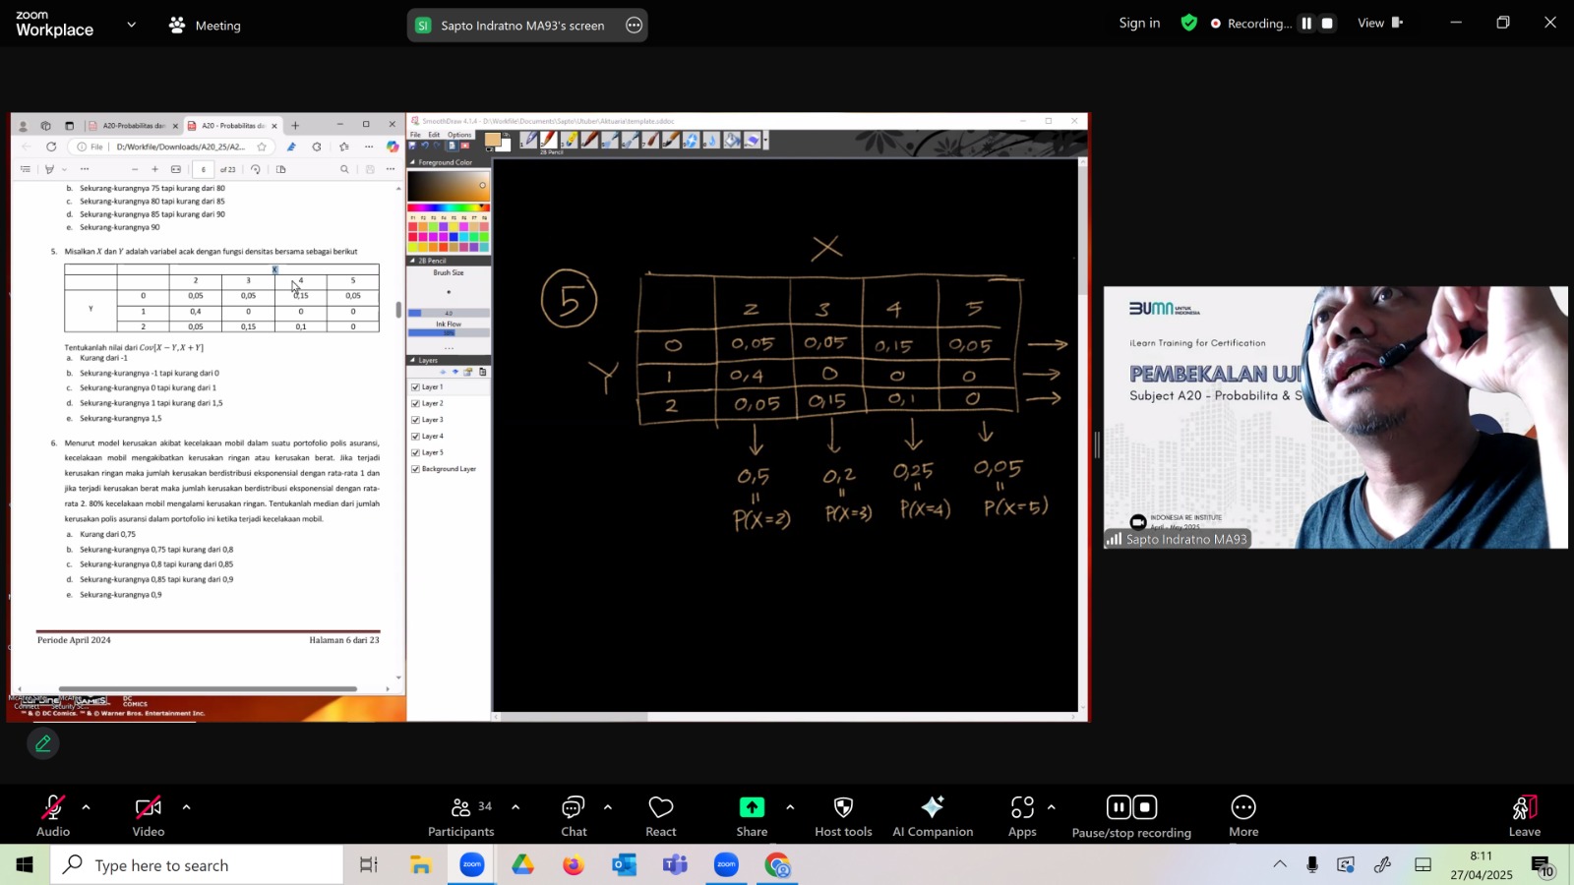Viewport: 1574px width, 885px height.
Task: Toggle Layer 1 visibility checkbox
Action: point(415,387)
